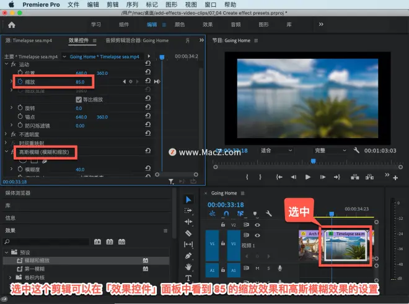Viewport: 409px width, 304px height.
Task: Click the Program monitor playhead marker
Action: [314, 162]
